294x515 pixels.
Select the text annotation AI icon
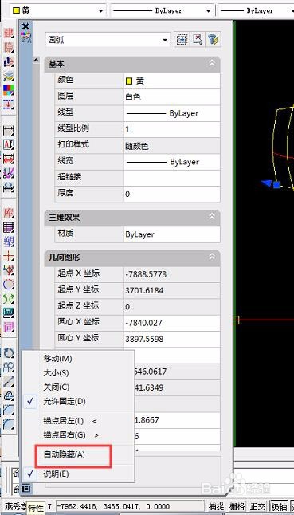click(x=9, y=144)
